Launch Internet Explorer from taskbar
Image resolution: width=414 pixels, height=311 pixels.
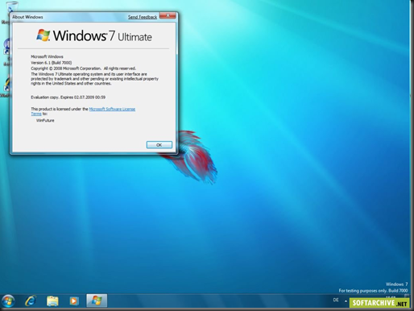point(31,301)
